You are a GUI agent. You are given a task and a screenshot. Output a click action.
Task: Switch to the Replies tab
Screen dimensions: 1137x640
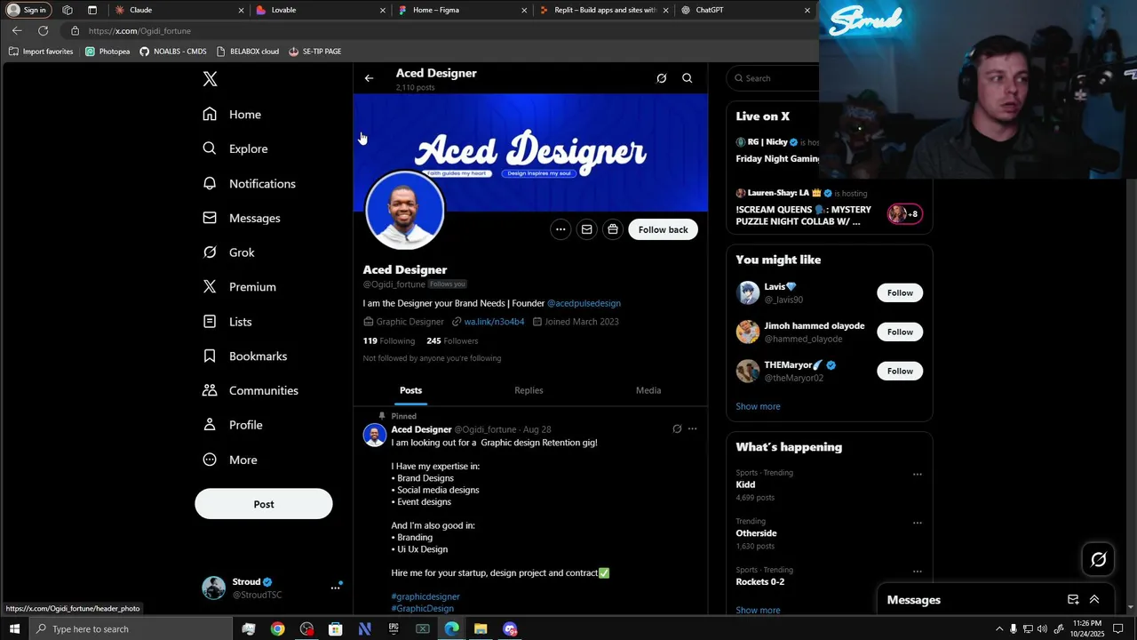(x=529, y=390)
